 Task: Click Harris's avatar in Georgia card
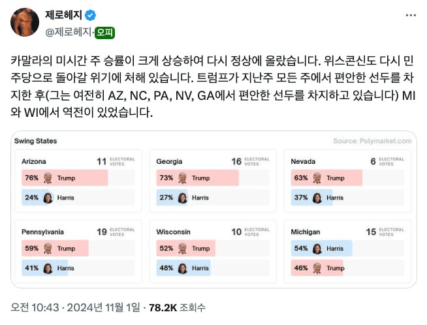click(x=182, y=198)
